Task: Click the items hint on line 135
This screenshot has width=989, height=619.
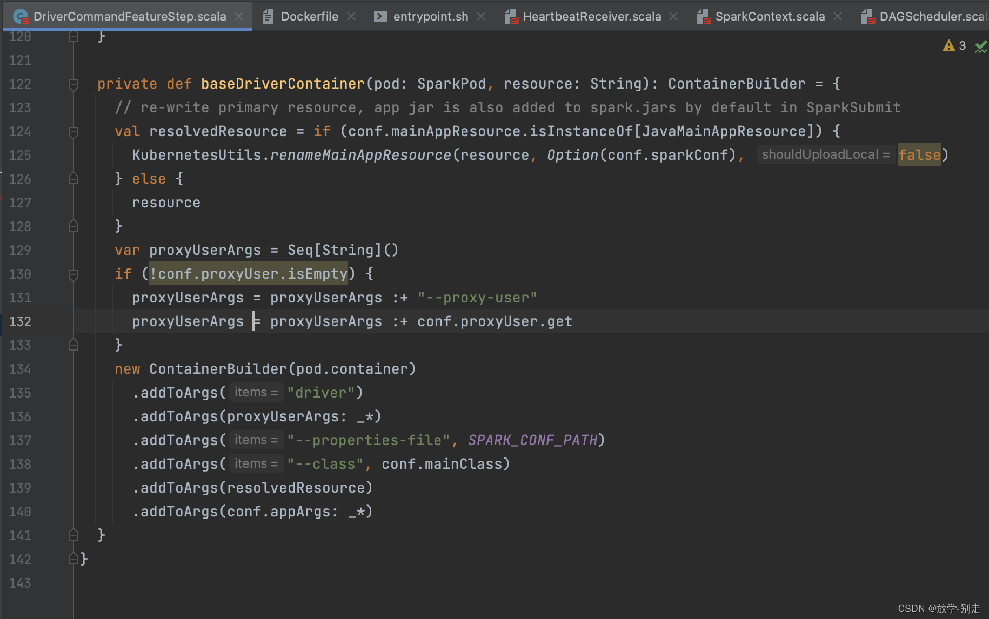Action: pos(256,392)
